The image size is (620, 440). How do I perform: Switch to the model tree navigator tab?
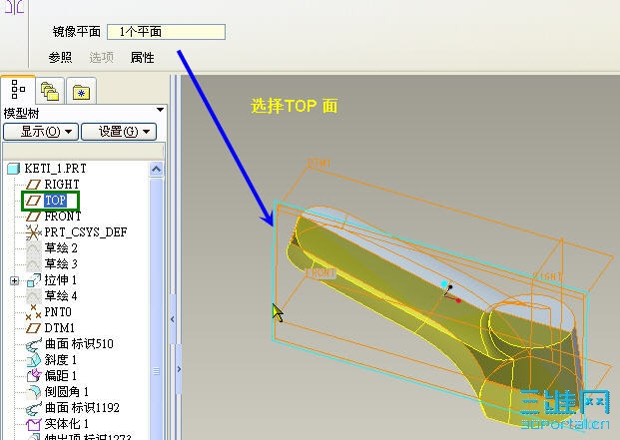click(x=18, y=89)
